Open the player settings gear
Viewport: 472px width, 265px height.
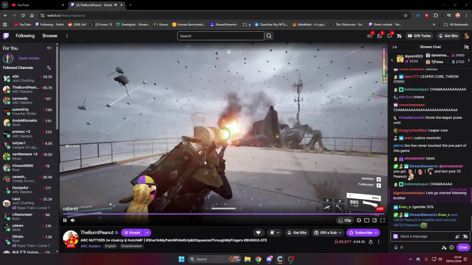click(359, 220)
